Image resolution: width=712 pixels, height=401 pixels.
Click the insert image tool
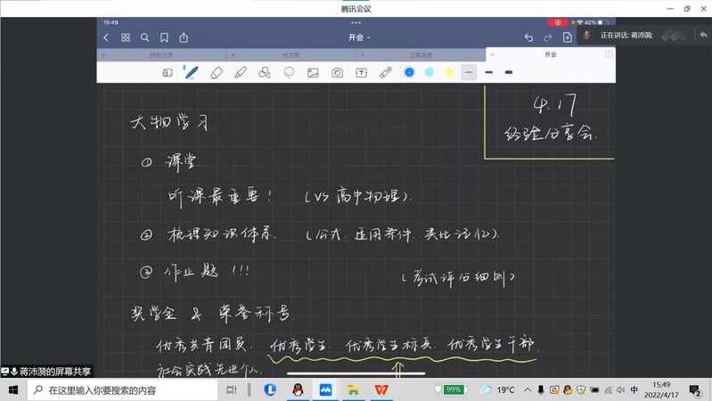point(313,72)
